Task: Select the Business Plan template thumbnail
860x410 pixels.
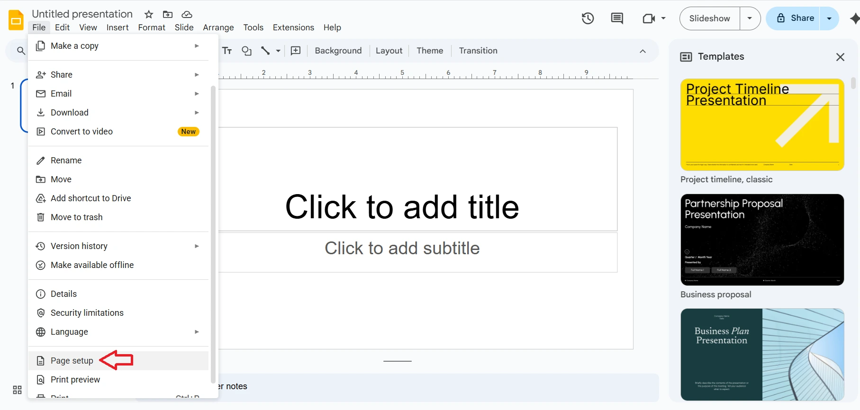Action: coord(762,355)
